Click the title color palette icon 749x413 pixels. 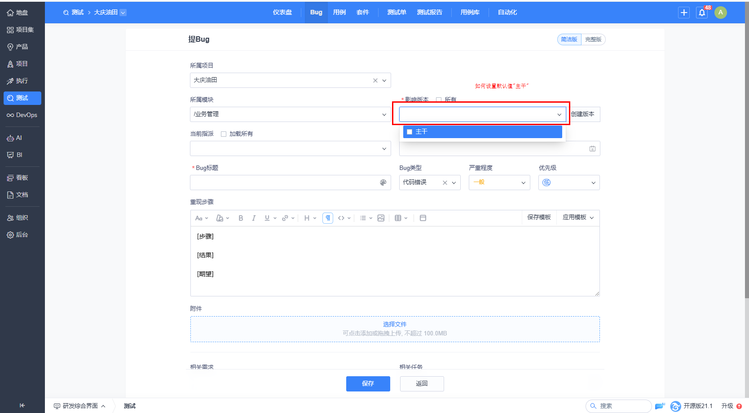coord(383,183)
